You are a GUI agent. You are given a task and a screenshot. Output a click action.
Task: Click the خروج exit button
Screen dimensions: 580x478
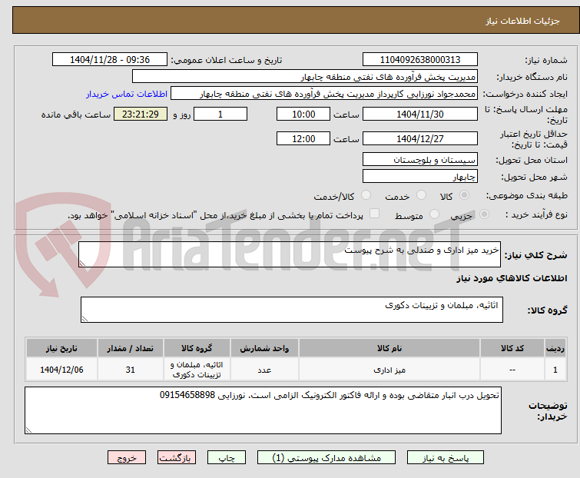click(x=127, y=458)
